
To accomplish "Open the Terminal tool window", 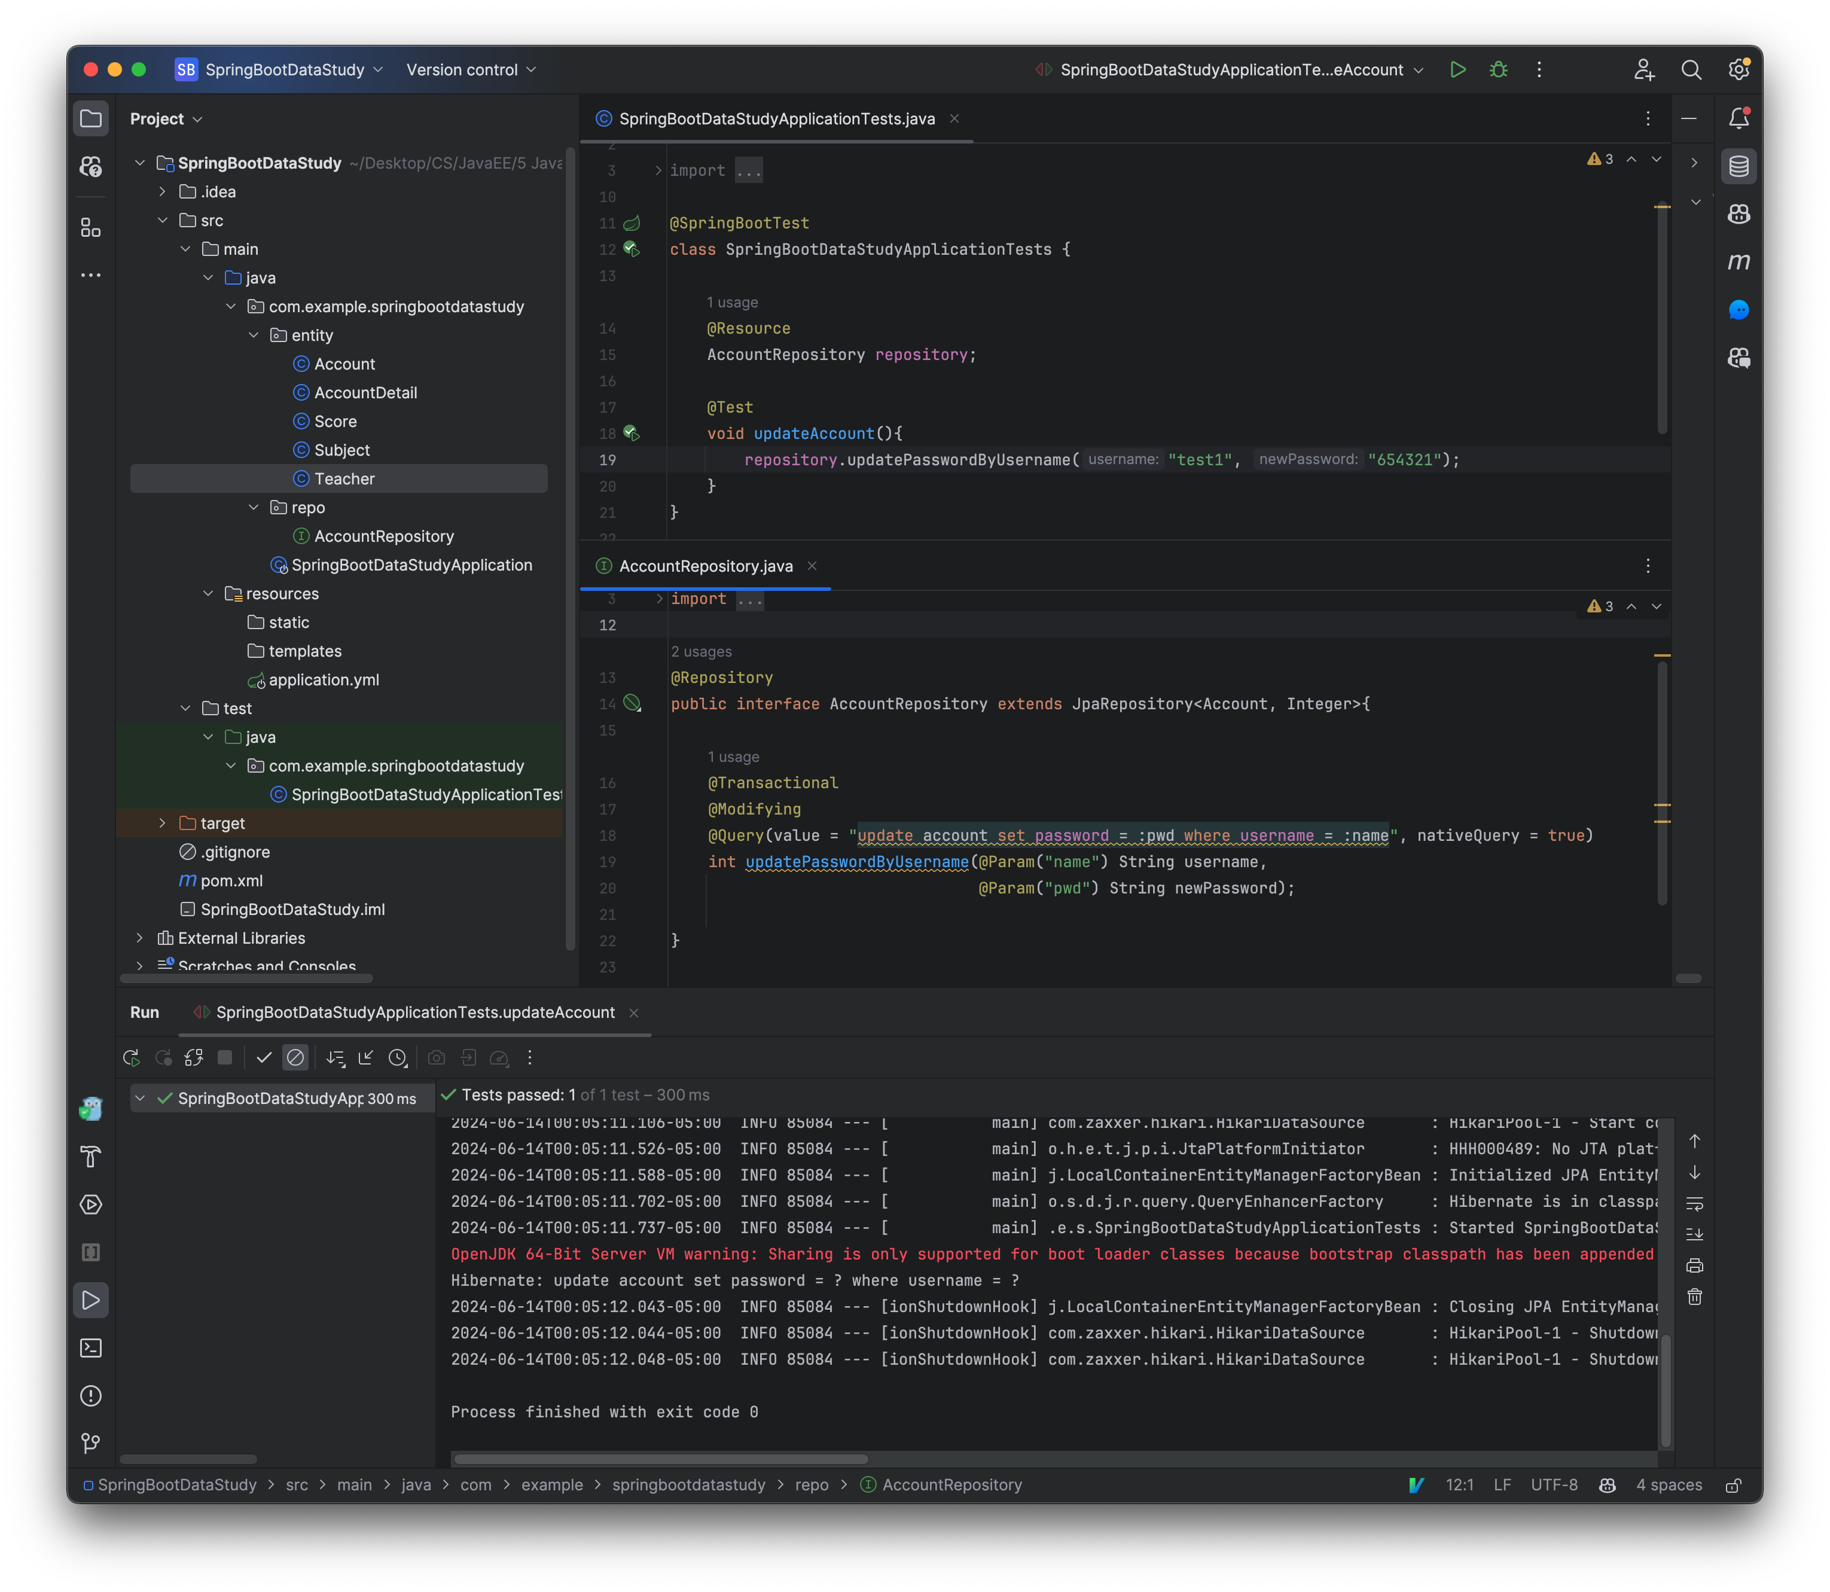I will point(91,1349).
